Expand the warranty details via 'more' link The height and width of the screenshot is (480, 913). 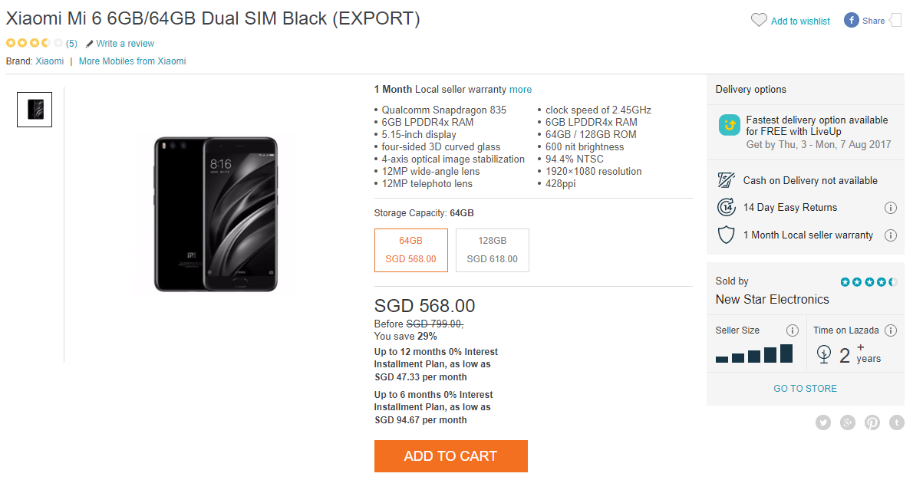point(521,89)
